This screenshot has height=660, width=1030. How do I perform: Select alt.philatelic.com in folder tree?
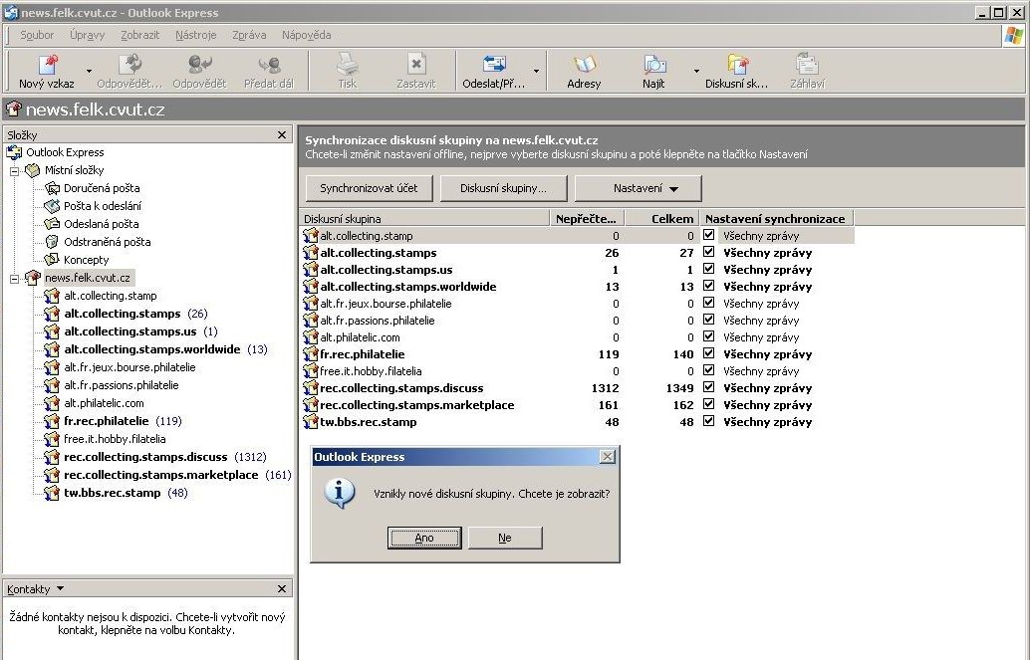[104, 403]
